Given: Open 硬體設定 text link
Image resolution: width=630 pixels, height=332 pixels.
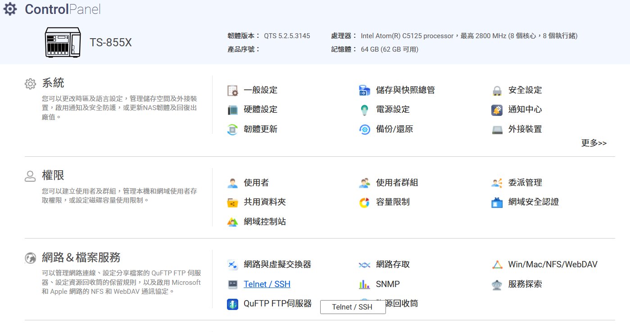Looking at the screenshot, I should pos(260,110).
